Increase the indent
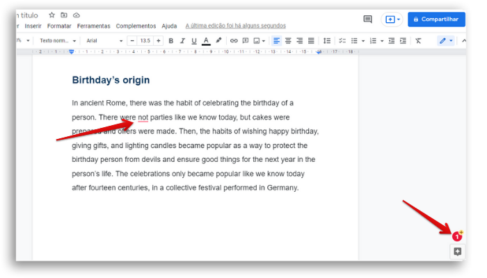Viewport: 487px width, 278px height. click(x=403, y=40)
